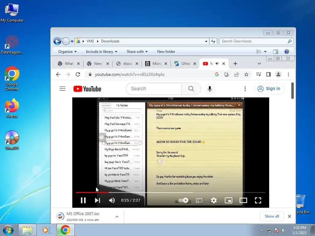Open UltraISO desktop shortcut
This screenshot has height=236, width=315.
12,140
